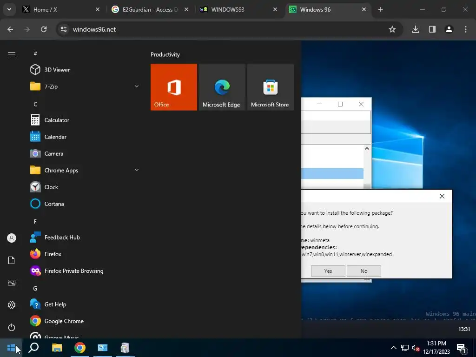Toggle the Chrome side panel
Image resolution: width=476 pixels, height=357 pixels.
click(x=432, y=29)
